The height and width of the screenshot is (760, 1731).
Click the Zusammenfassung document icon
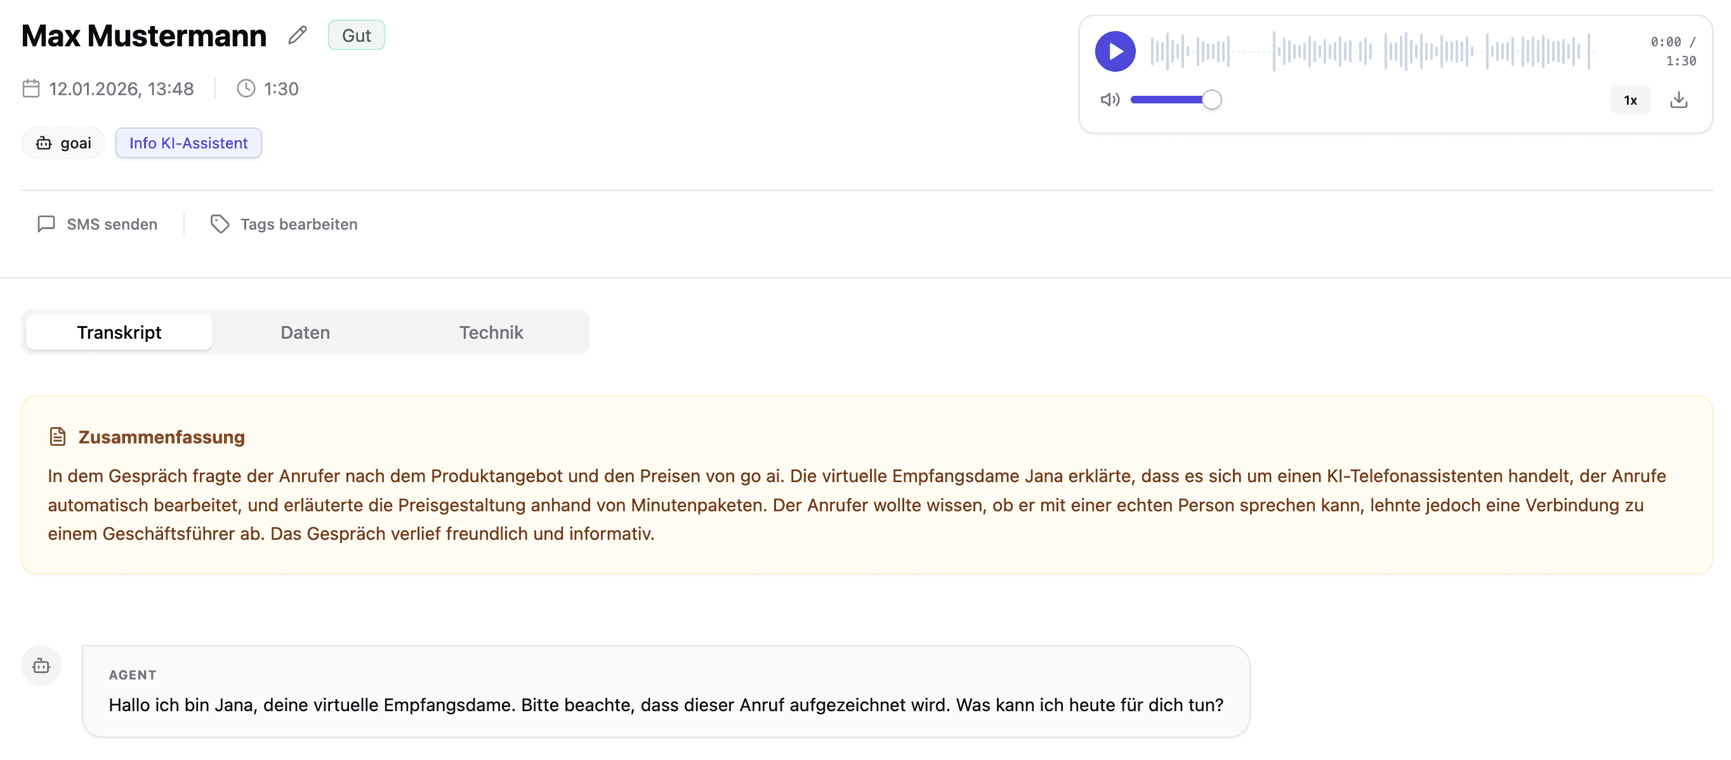coord(58,437)
